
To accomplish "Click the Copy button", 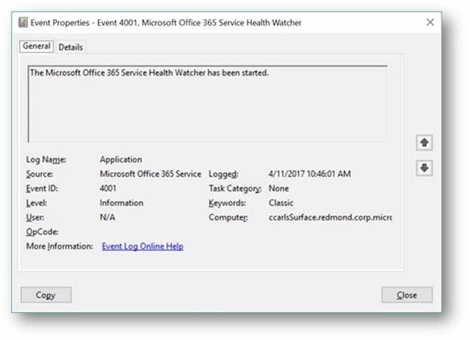I will tap(46, 295).
